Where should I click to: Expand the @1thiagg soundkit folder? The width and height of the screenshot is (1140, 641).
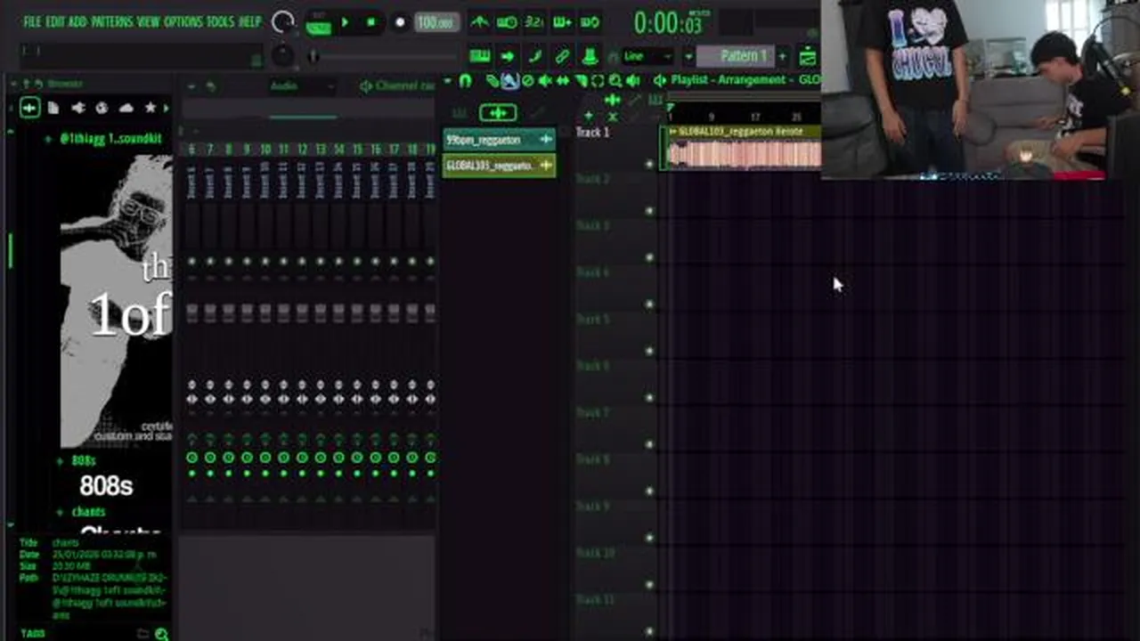click(47, 139)
